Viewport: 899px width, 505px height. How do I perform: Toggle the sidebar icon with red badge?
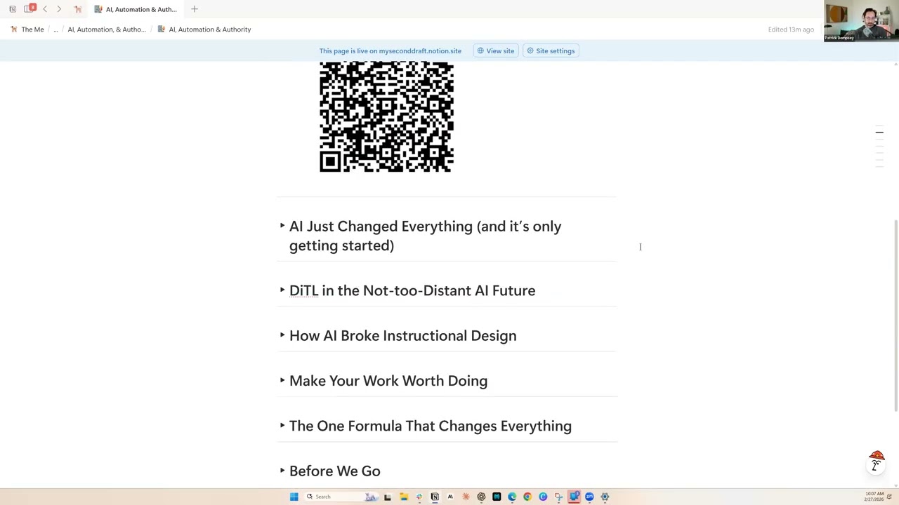click(x=29, y=8)
